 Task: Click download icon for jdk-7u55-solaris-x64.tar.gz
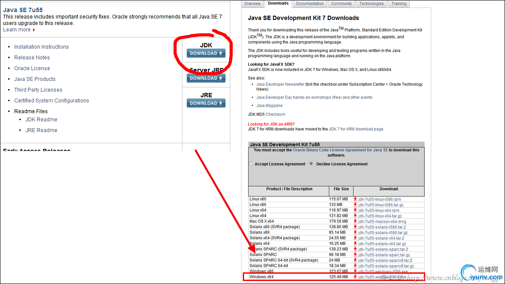(355, 244)
